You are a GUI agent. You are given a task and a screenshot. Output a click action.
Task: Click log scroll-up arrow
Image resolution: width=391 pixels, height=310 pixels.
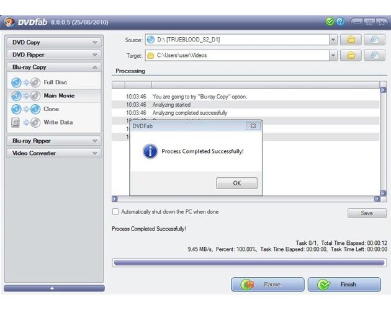pos(384,90)
